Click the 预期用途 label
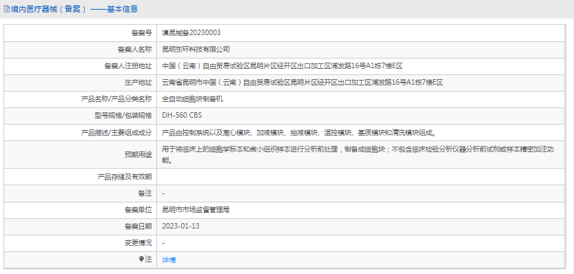The width and height of the screenshot is (574, 274). [x=138, y=155]
